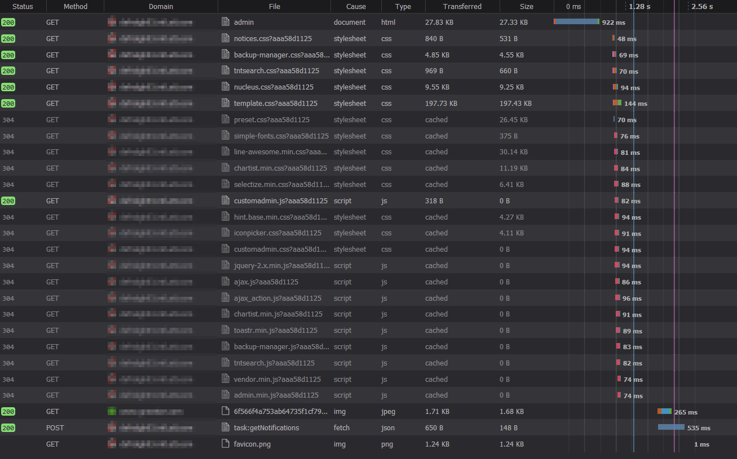Screen dimensions: 737x459
Task: Click the 200 status badge on the admin row
Action: [7, 22]
